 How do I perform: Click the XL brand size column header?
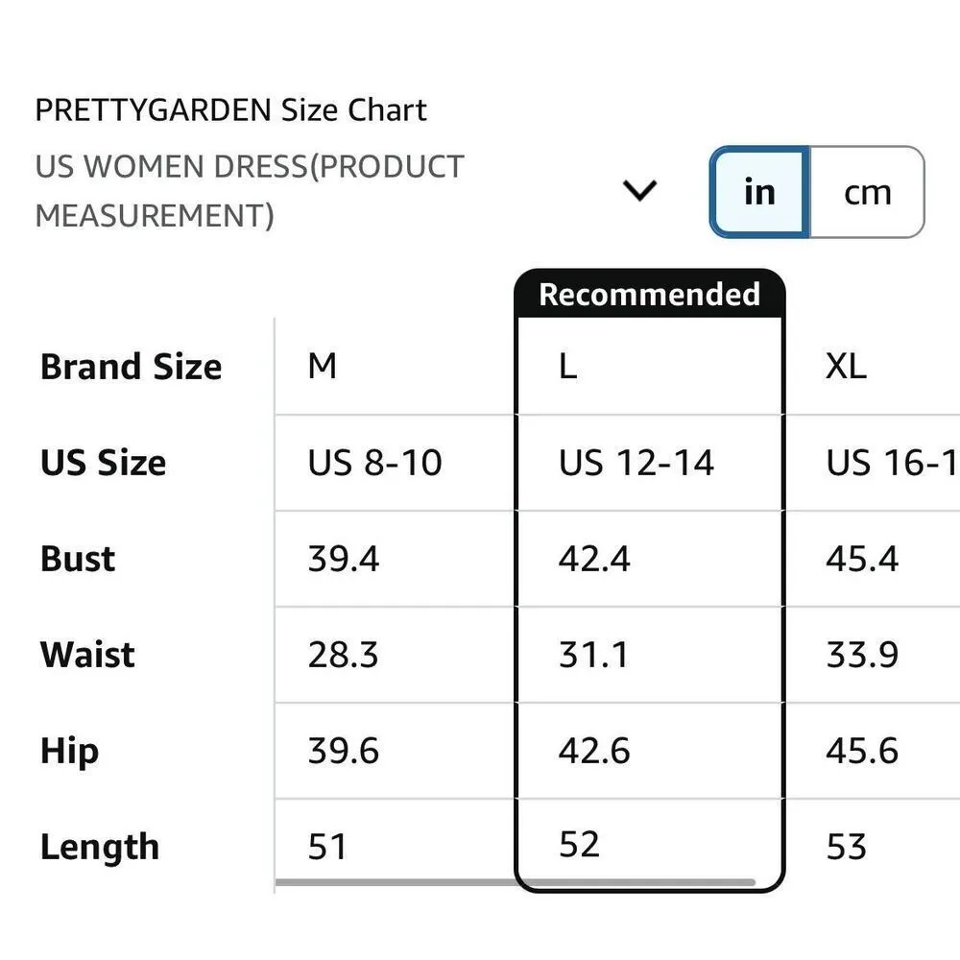[x=846, y=366]
